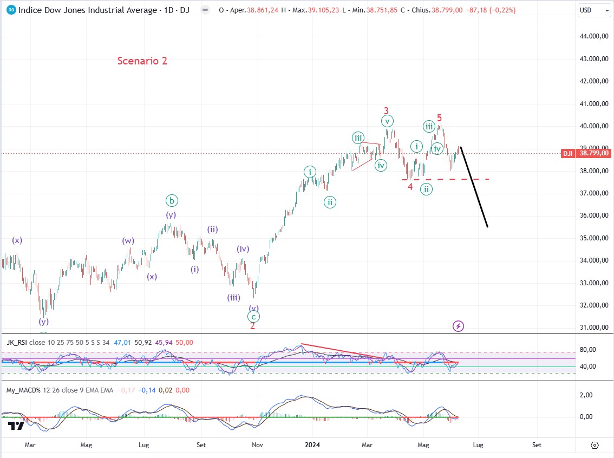Viewport: 614px width, 458px height.
Task: Click the 36.000,00 price axis label
Action: tap(594, 215)
